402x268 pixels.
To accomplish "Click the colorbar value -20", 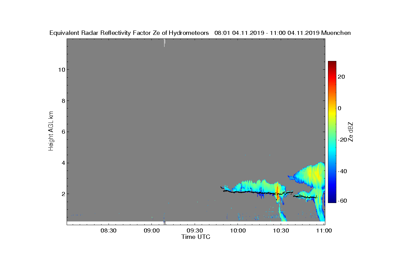I will [x=342, y=140].
